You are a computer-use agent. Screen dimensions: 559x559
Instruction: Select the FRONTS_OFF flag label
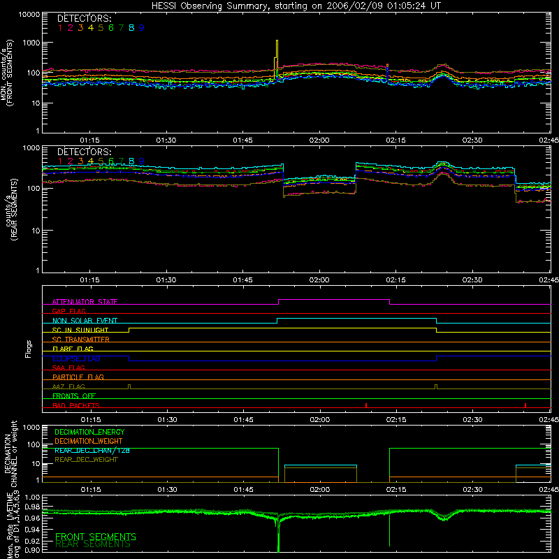pos(74,395)
